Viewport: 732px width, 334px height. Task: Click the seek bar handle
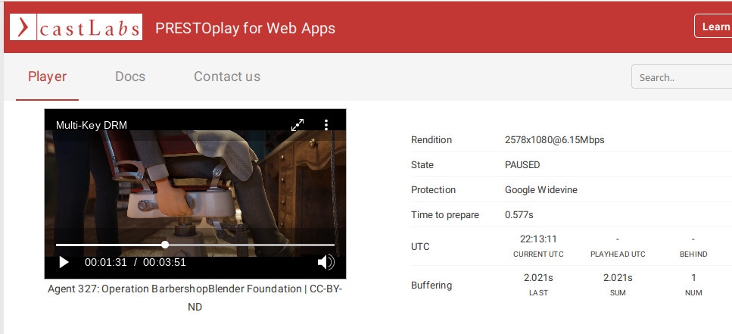point(165,245)
